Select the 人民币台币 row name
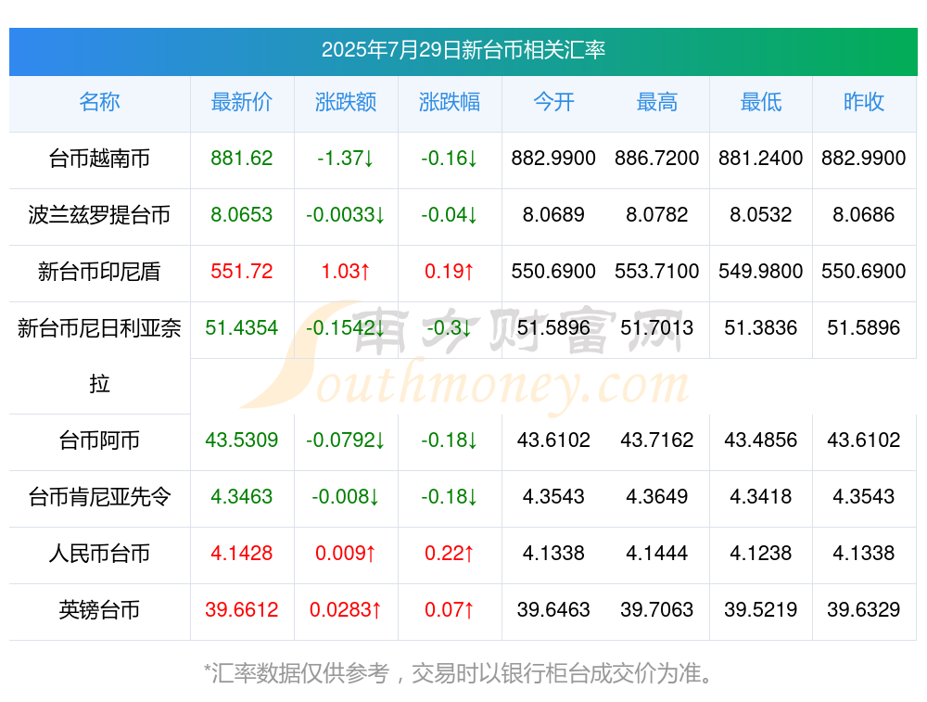This screenshot has width=927, height=702. (99, 554)
